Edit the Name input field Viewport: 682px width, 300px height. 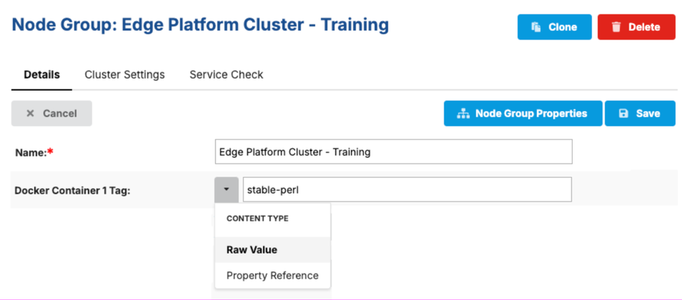coord(394,151)
